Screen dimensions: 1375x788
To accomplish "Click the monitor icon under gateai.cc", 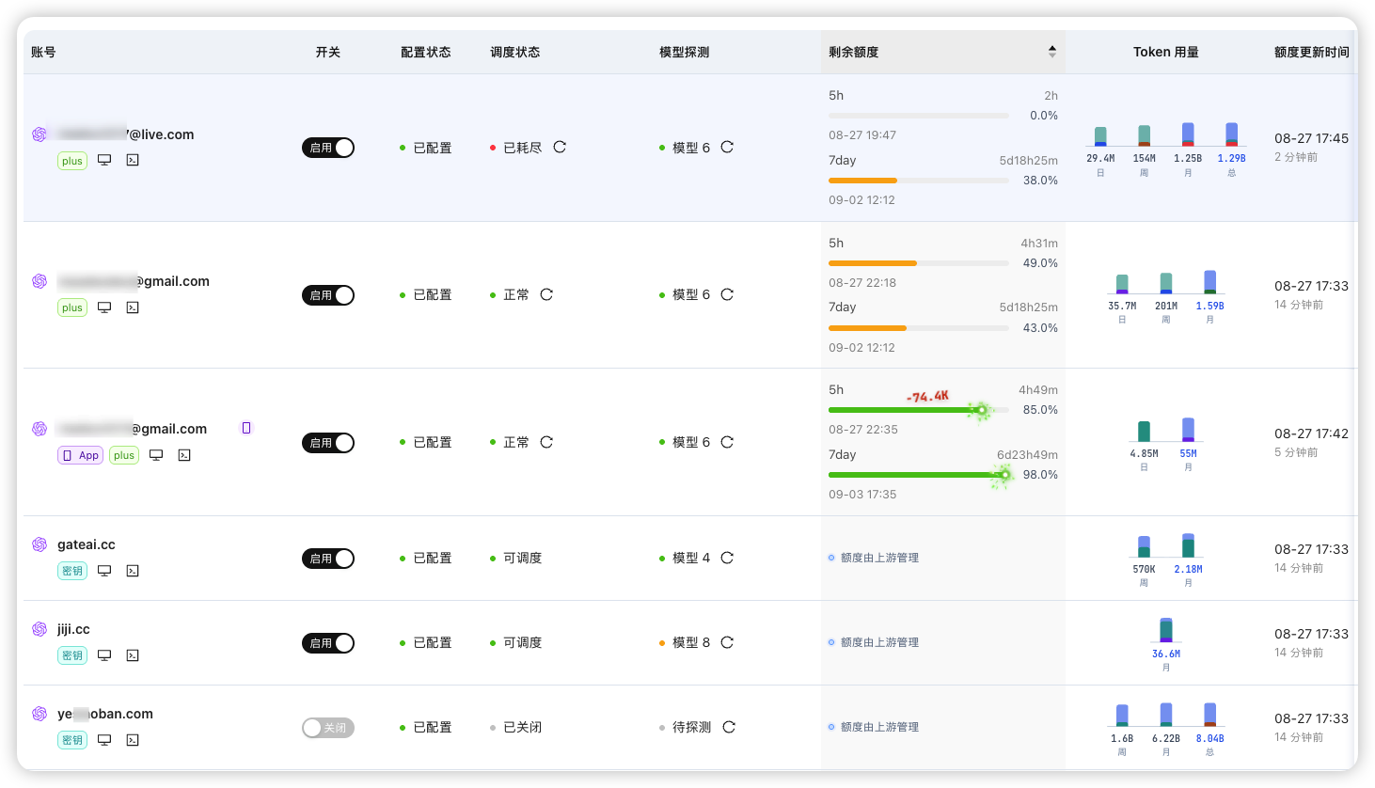I will 104,571.
